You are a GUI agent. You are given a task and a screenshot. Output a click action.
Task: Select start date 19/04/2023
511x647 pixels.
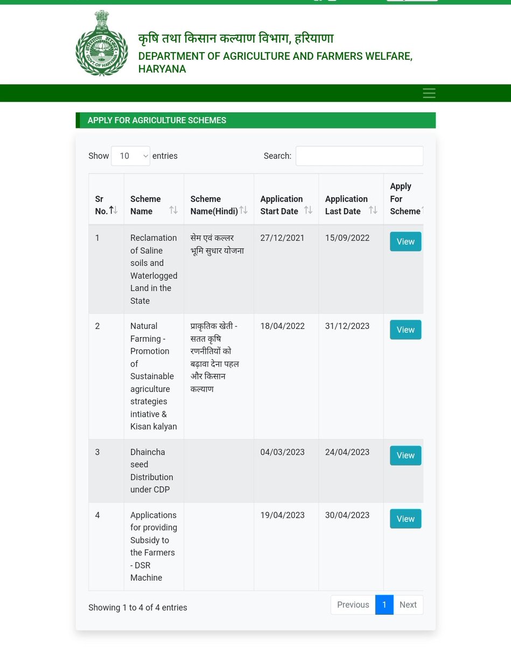click(282, 515)
